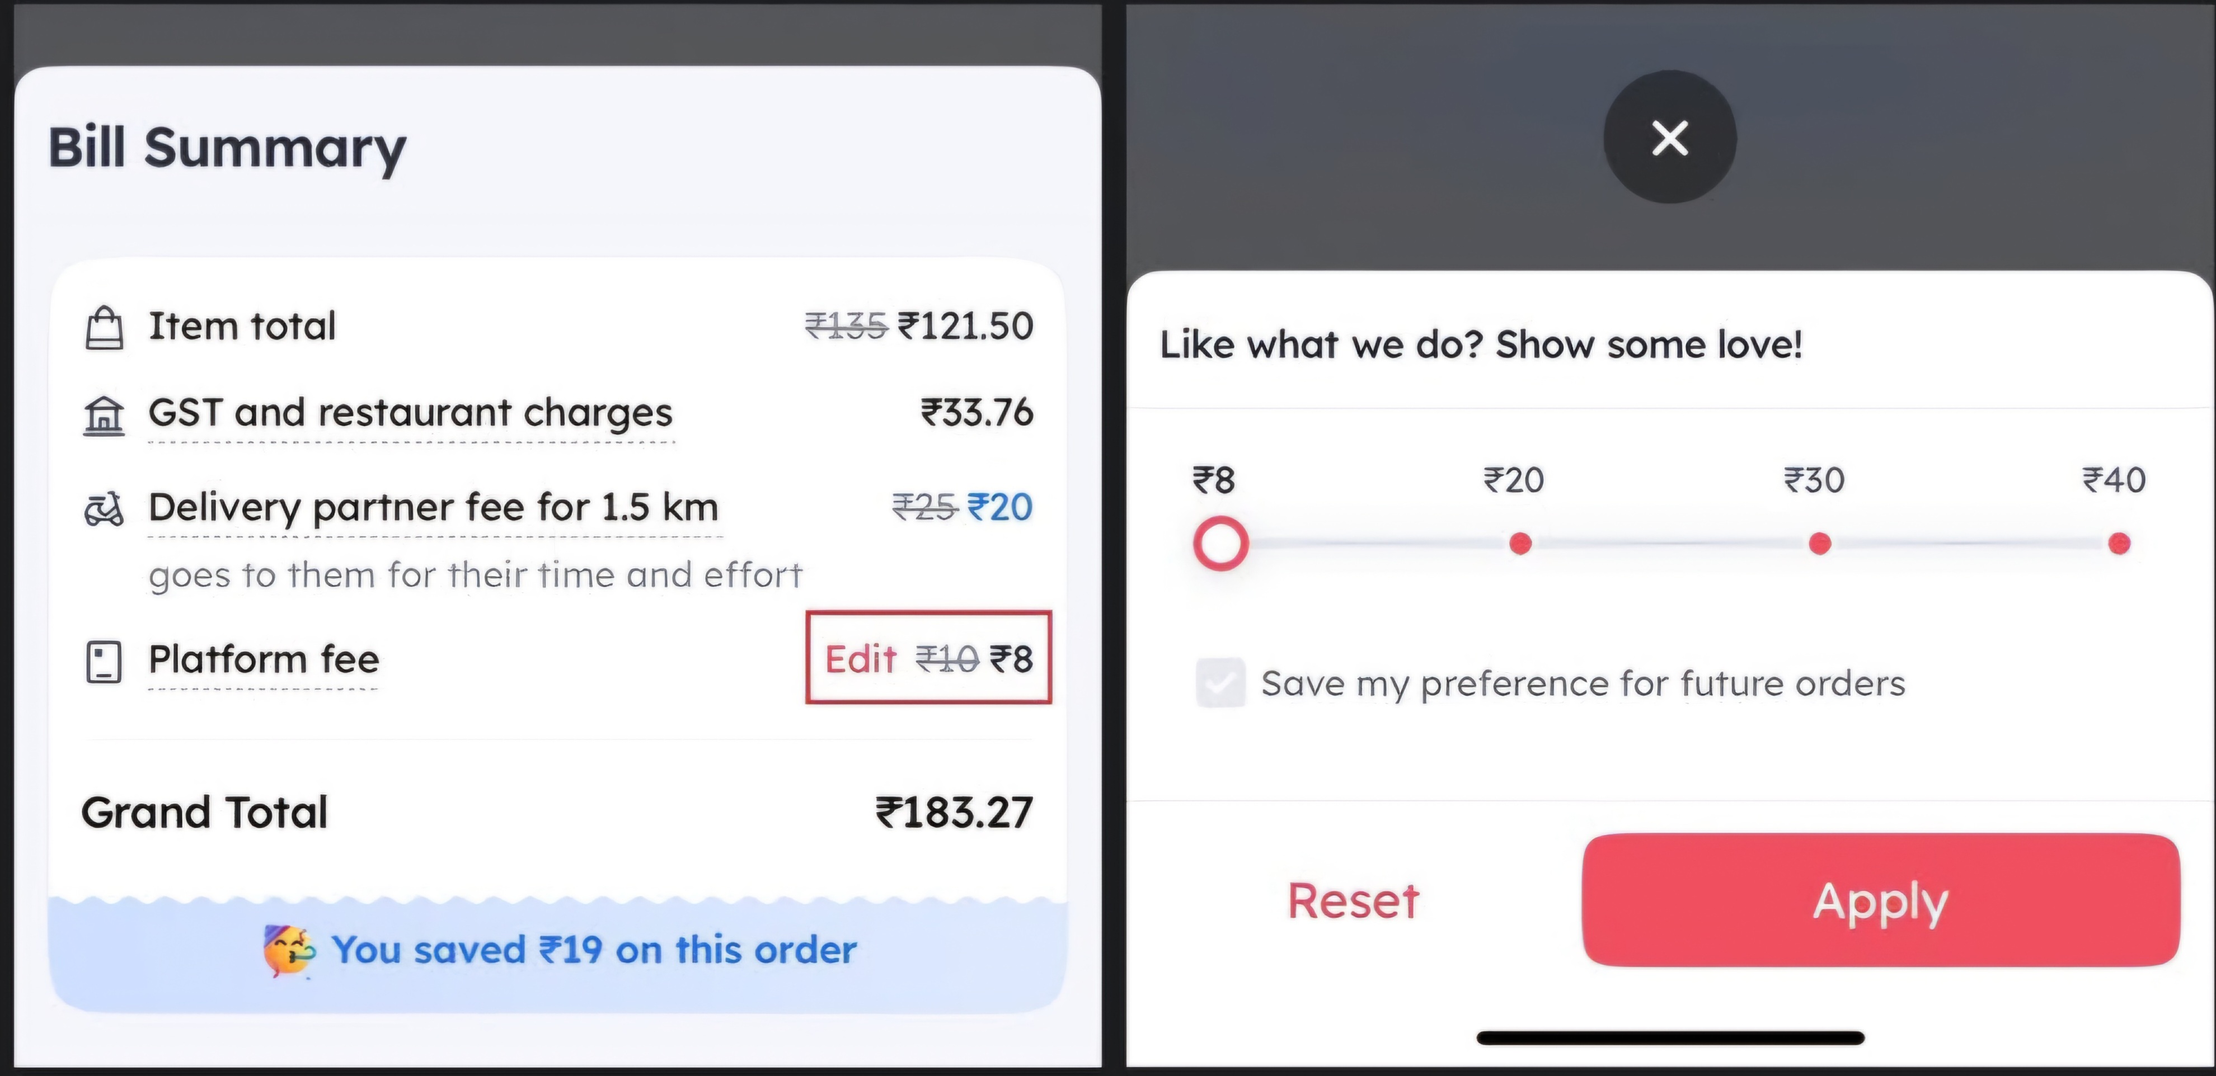Click the shopping bag icon beside Item total
Screen dimensions: 2216x1076
(x=104, y=327)
